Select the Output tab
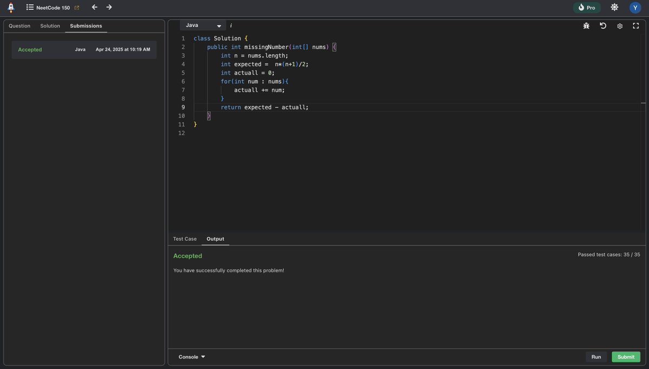This screenshot has width=649, height=369. (x=215, y=239)
